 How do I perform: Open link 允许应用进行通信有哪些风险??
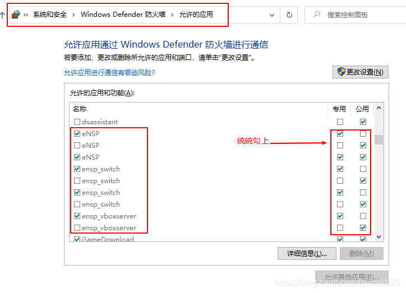[109, 73]
